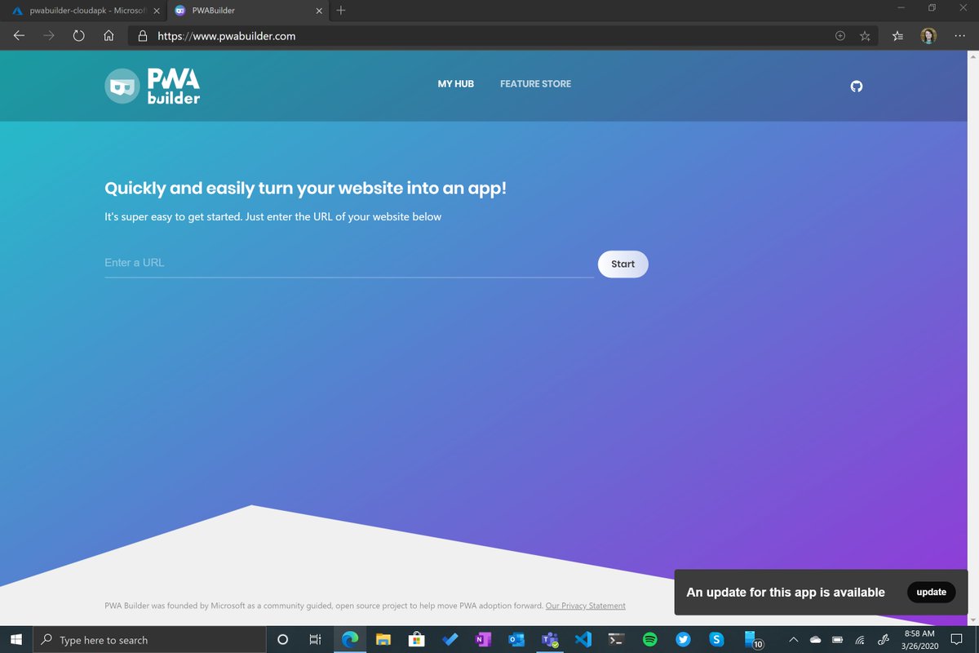
Task: Click the PWA Builder logo
Action: (153, 86)
